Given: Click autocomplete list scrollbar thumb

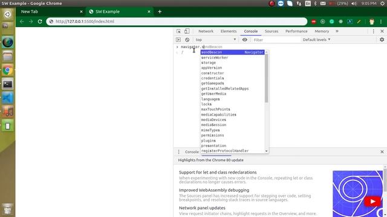Looking at the screenshot, I should [266, 78].
